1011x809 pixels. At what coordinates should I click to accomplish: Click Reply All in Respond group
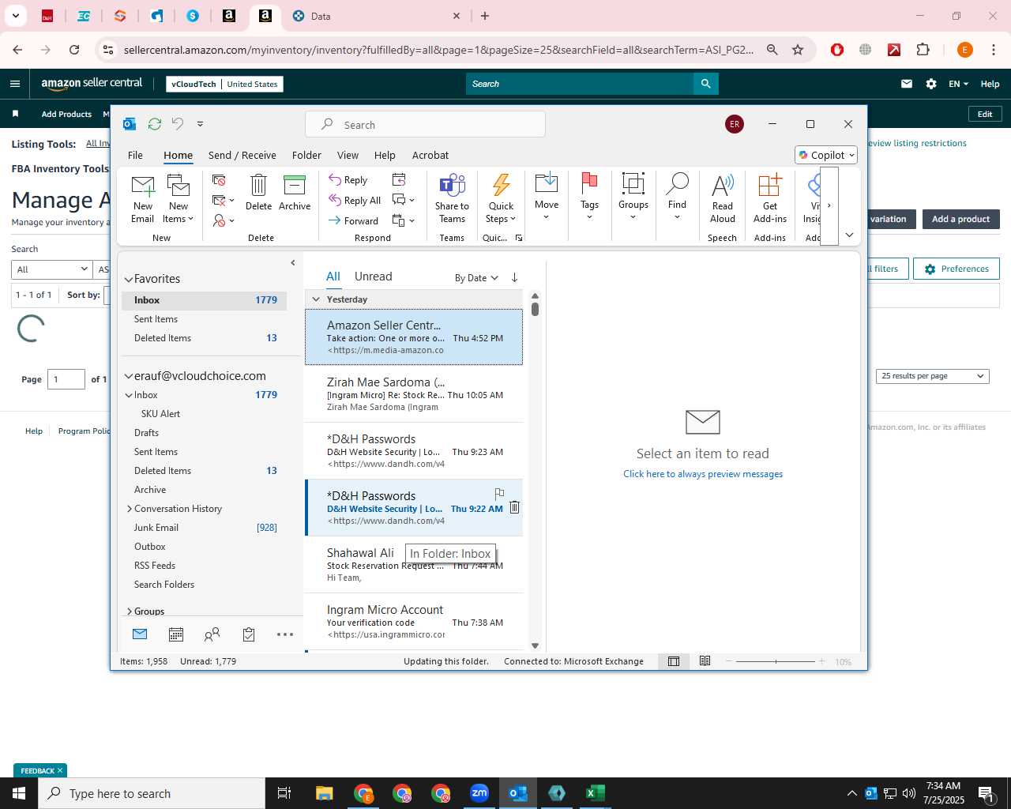(x=355, y=201)
